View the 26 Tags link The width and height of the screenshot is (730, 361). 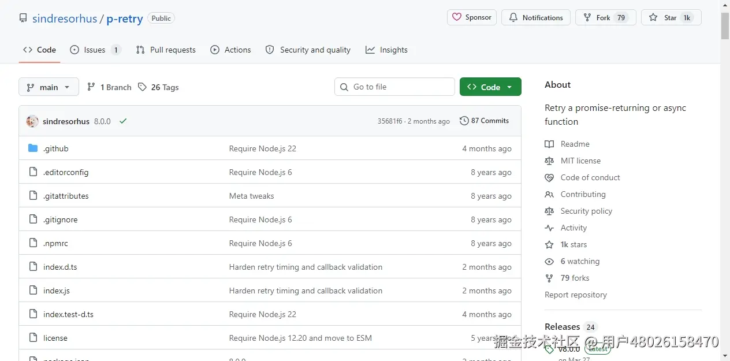click(x=158, y=87)
